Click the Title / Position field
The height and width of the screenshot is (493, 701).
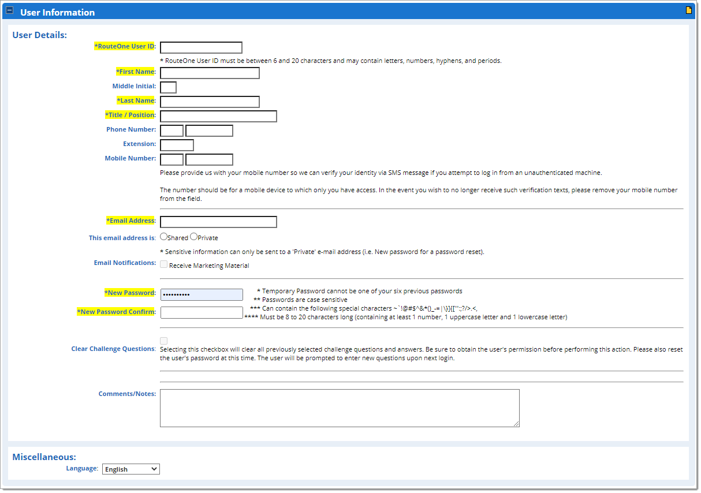[x=218, y=116]
